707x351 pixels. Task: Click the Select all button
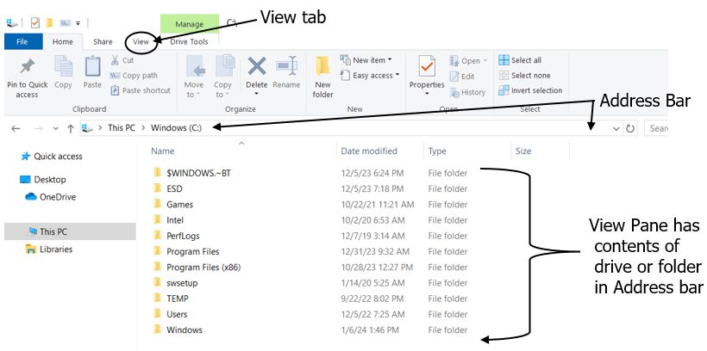[525, 60]
